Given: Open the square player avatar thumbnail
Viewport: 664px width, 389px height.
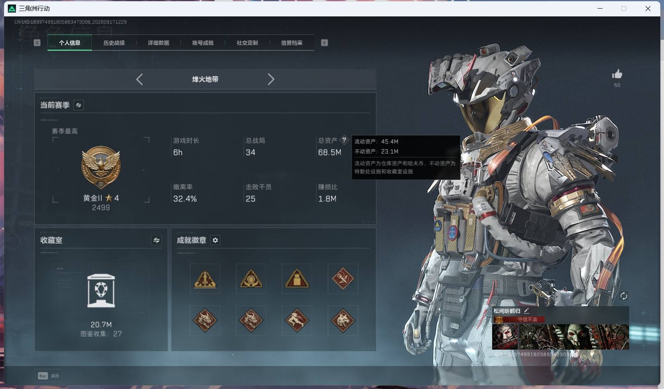Looking at the screenshot, I should 505,337.
